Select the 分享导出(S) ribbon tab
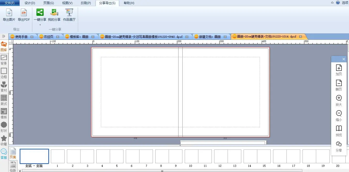The width and height of the screenshot is (349, 172). coord(107,3)
